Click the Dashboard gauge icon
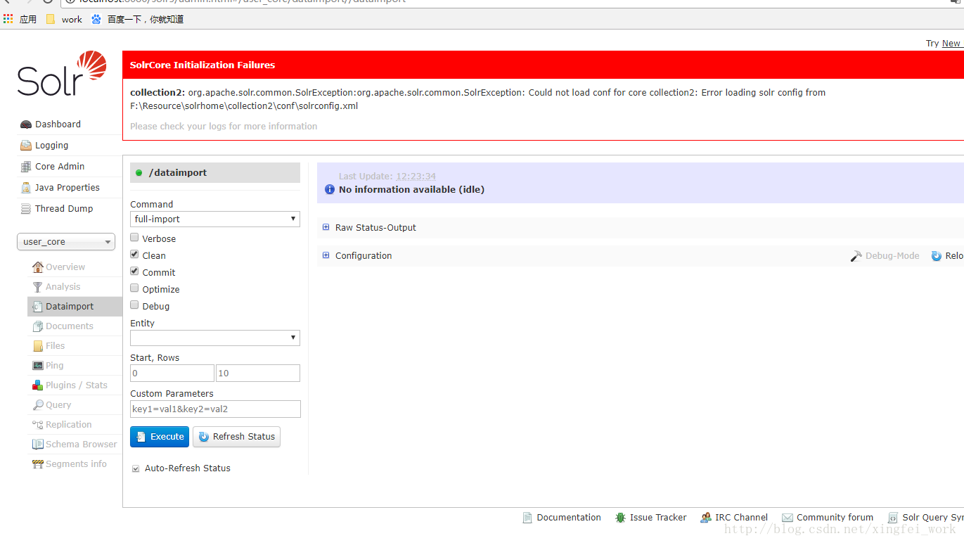 [26, 124]
